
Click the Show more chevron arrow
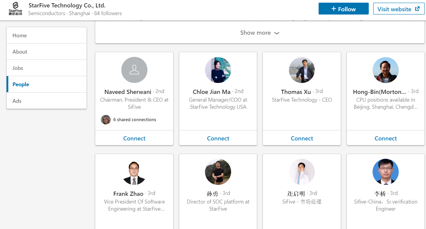click(277, 33)
